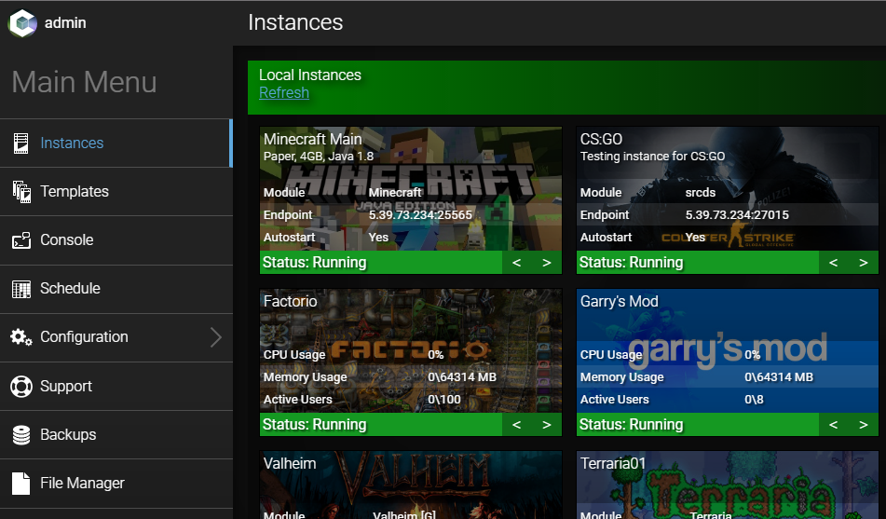Click the Local Instances heading
886x519 pixels.
click(x=309, y=75)
